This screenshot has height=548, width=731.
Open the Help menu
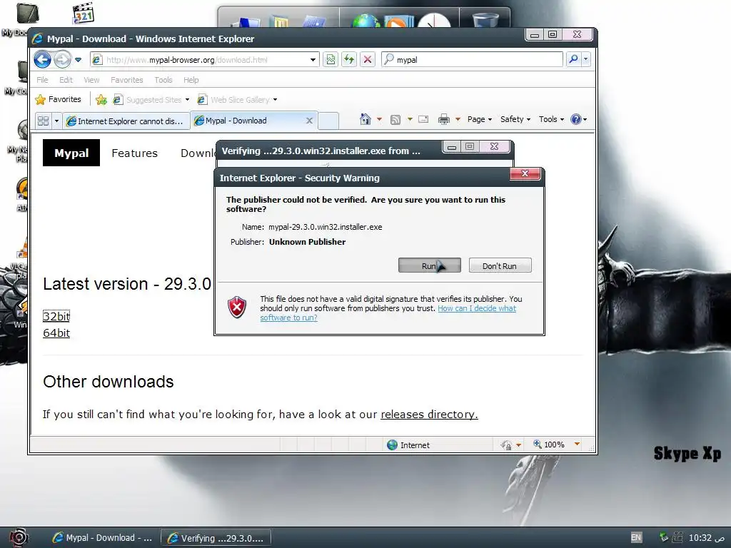[x=191, y=80]
